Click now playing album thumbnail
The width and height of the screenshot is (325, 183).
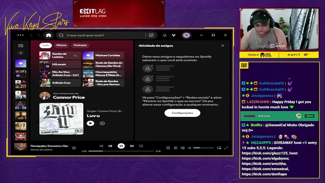coord(21,147)
